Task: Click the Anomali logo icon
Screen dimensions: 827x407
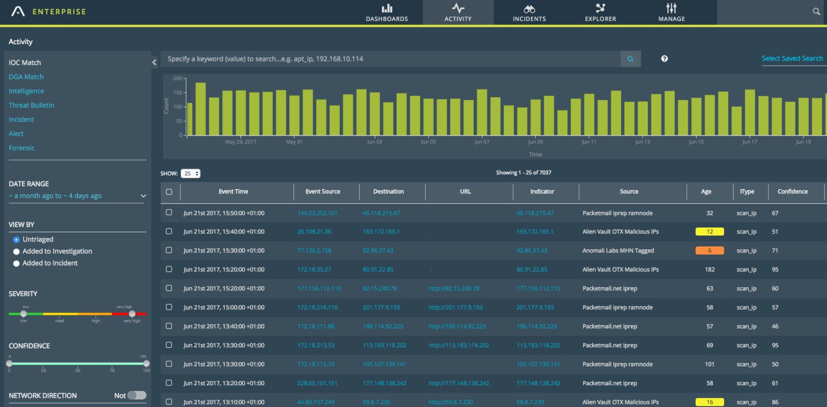Action: point(18,11)
